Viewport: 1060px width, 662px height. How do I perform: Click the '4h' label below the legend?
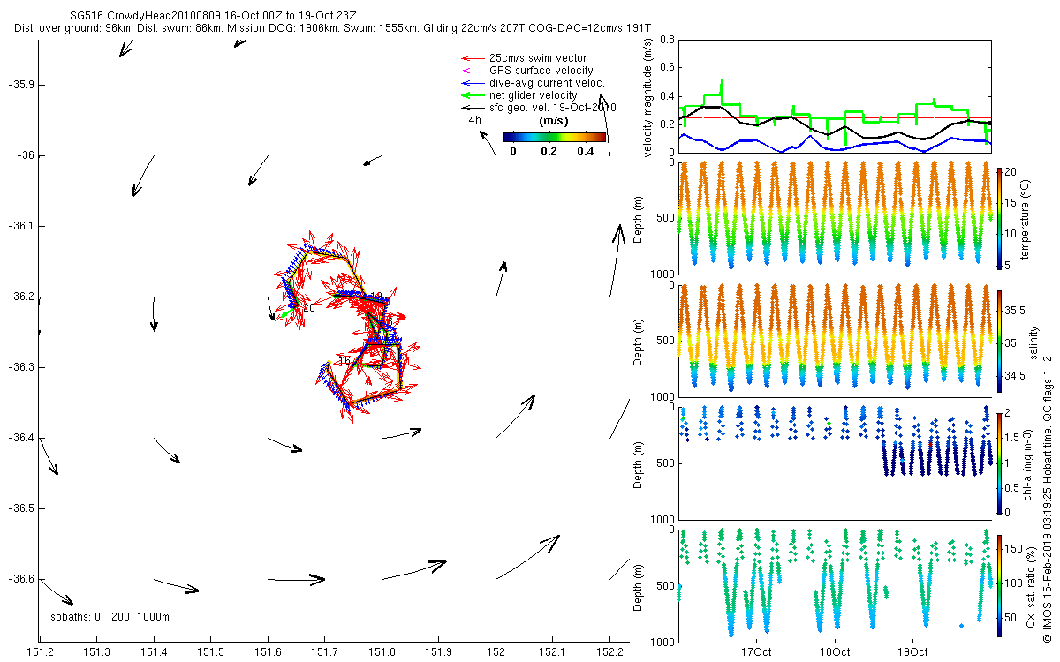pyautogui.click(x=475, y=120)
